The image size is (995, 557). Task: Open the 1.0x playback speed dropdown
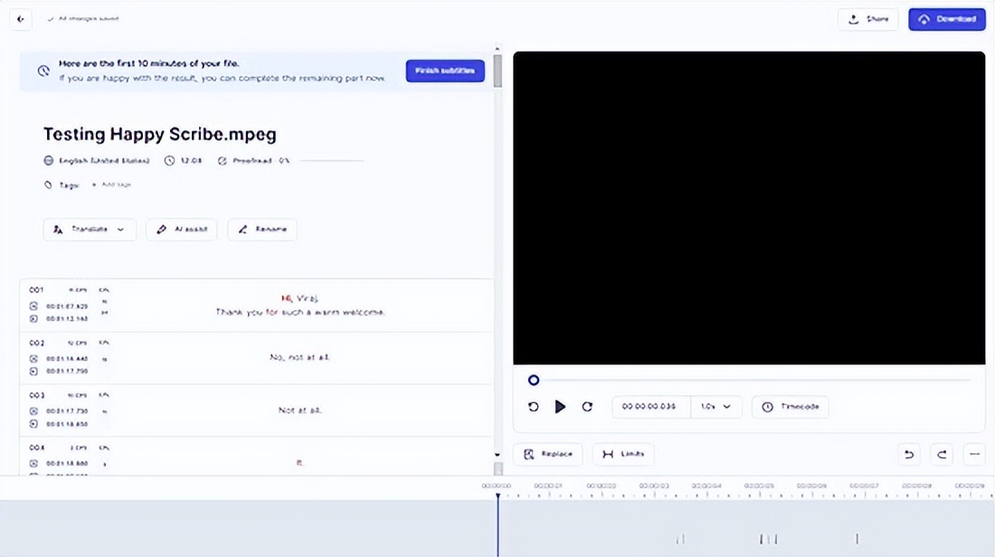point(715,407)
